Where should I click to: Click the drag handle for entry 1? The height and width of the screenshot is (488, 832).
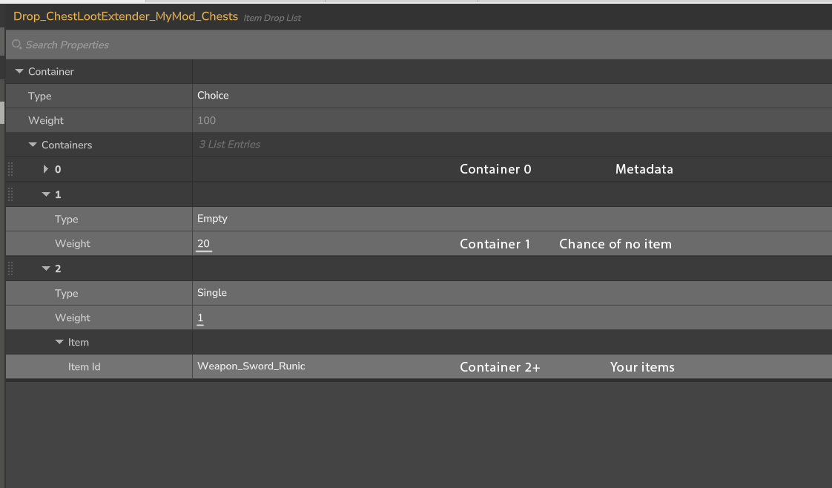[x=10, y=194]
